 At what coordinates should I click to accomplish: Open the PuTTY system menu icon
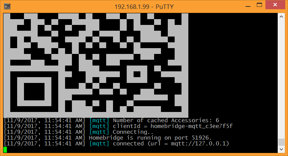7,6
